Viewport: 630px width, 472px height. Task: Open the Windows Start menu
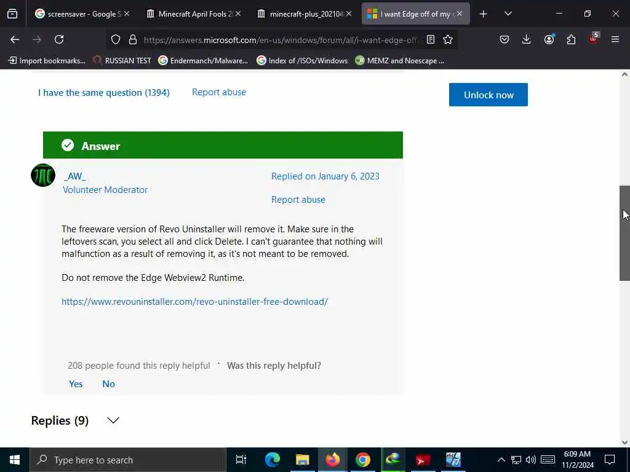[x=15, y=460]
